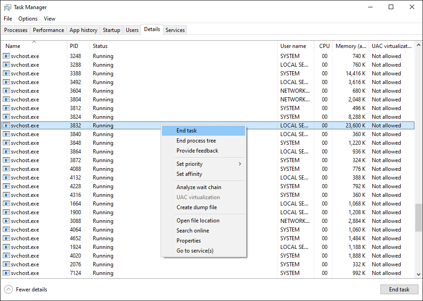Screen dimensions: 423x301
Task: Choose End task in the context menu
Action: point(203,131)
